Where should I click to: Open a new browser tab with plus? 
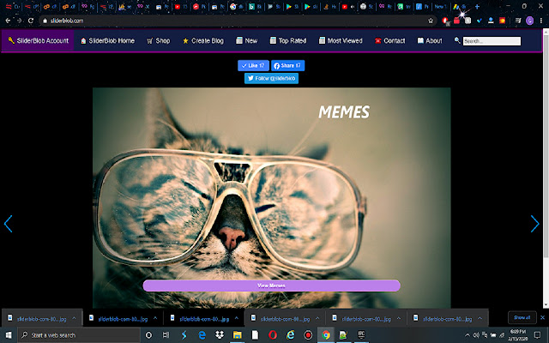click(x=477, y=6)
